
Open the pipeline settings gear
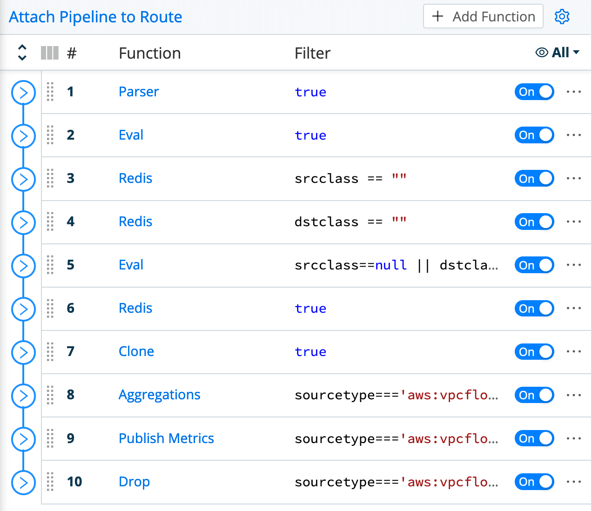[x=562, y=16]
